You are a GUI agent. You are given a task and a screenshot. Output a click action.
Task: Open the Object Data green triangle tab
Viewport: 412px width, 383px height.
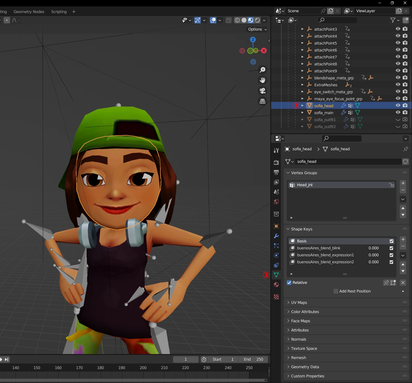point(276,275)
